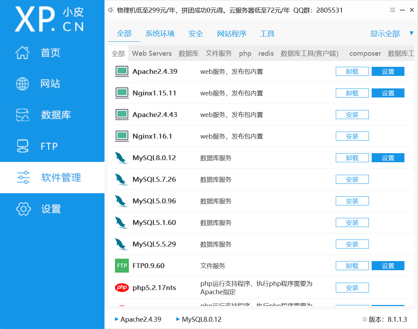Viewport: 418px width, 329px height.
Task: Click the 设置 gear icon in sidebar
Action: click(23, 209)
